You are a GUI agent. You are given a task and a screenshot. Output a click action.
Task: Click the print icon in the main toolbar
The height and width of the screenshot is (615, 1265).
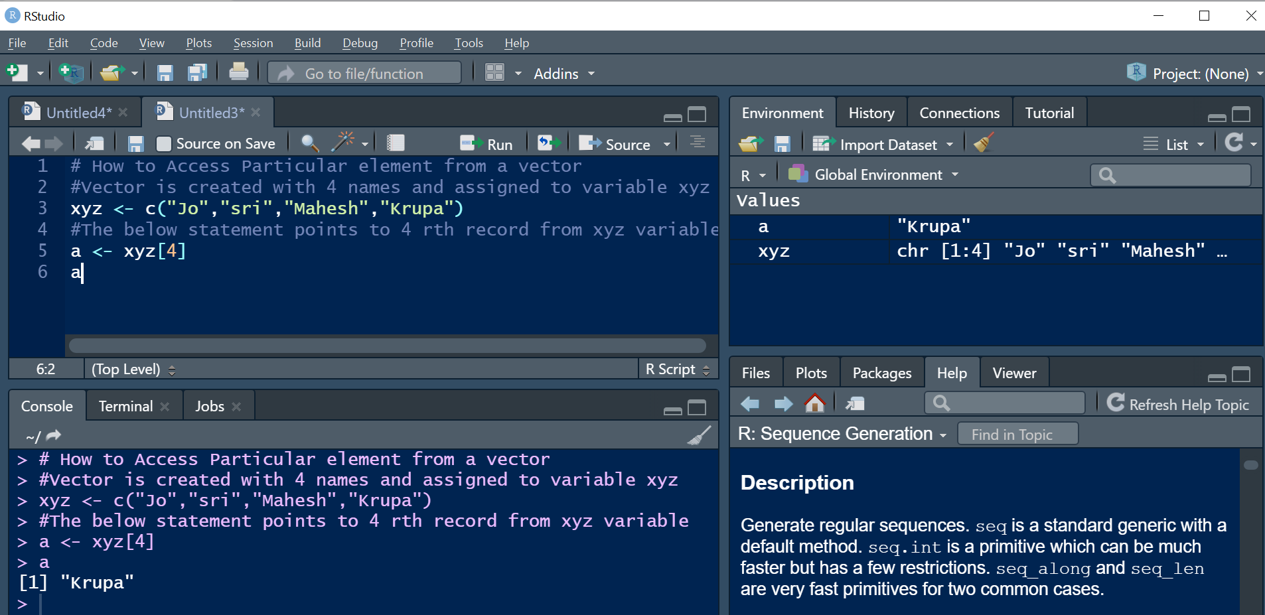click(x=239, y=72)
